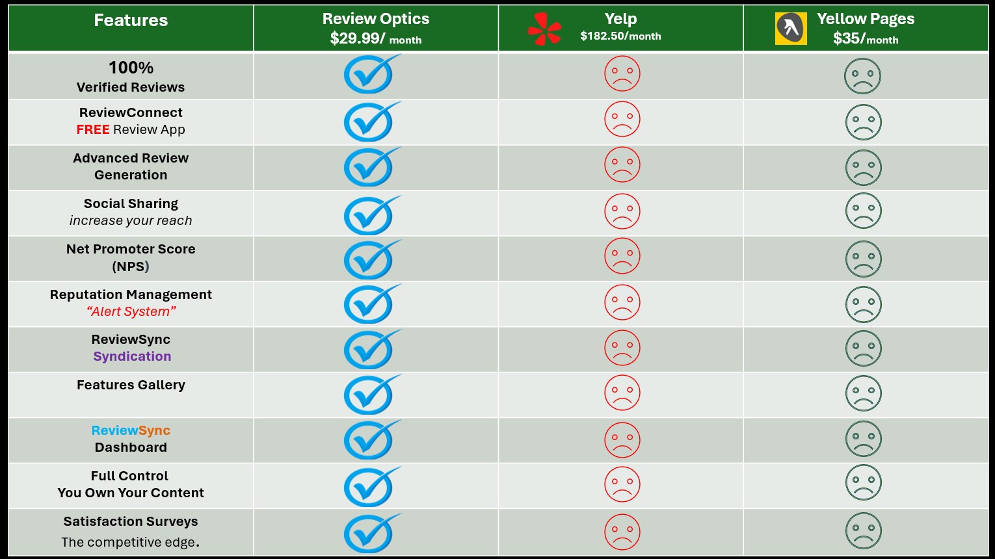Click the Review Optics $29.99/month header
This screenshot has height=559, width=995.
click(376, 29)
